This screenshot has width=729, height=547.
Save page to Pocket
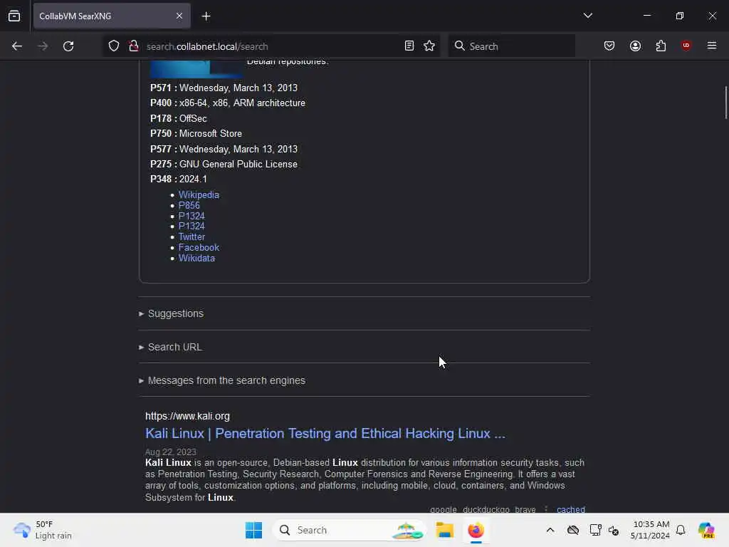click(609, 46)
